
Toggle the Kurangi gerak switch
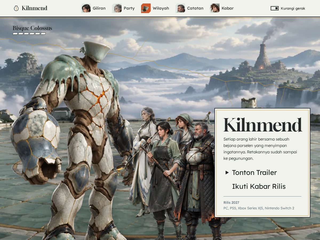tap(275, 8)
